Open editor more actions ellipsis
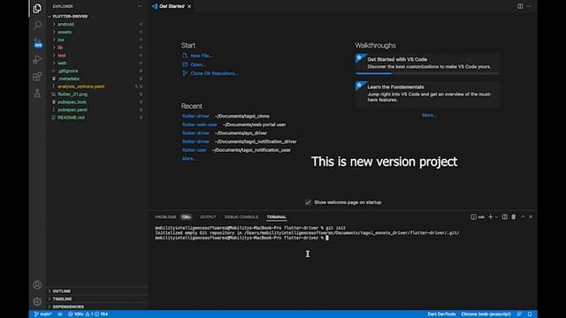Screen dimensions: 566x318 pos(529,6)
